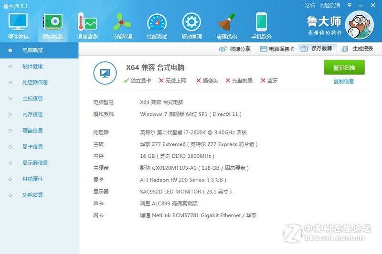Open the 问题反馈 feedback link
Image resolution: width=382 pixels, height=254 pixels.
click(x=330, y=5)
